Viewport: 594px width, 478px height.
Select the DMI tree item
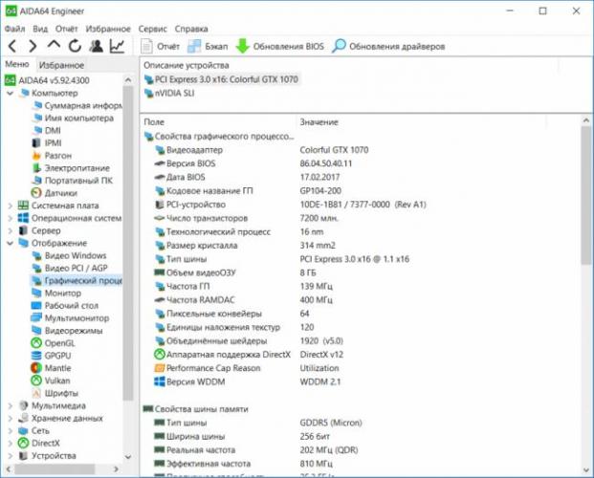[x=46, y=131]
